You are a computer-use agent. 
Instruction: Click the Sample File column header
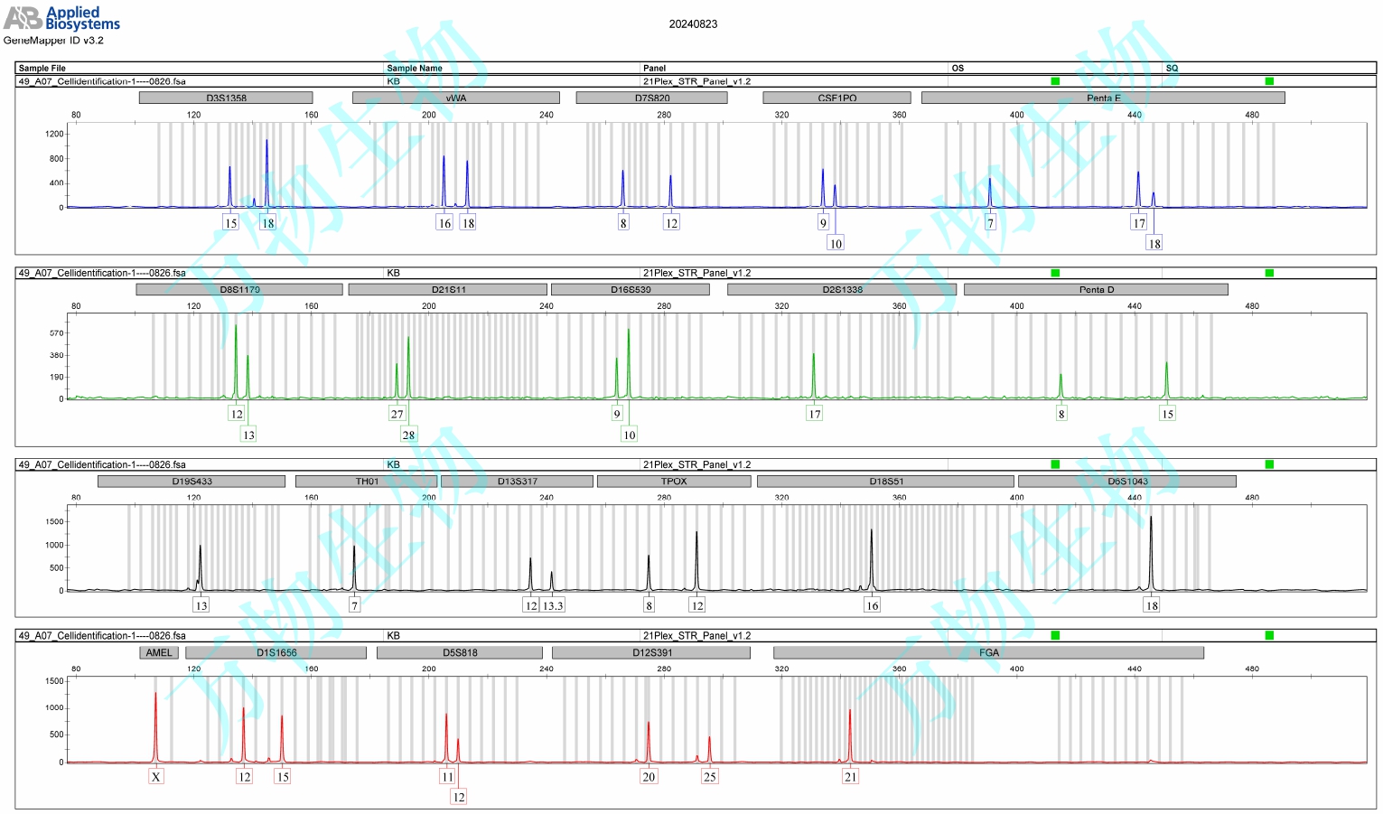[x=42, y=68]
